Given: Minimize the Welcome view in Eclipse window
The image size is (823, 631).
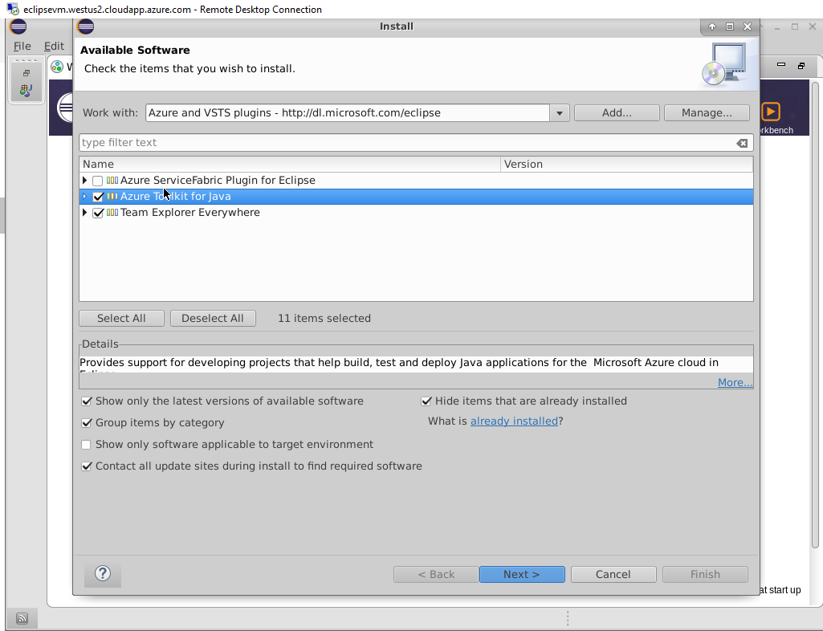Looking at the screenshot, I should point(781,65).
